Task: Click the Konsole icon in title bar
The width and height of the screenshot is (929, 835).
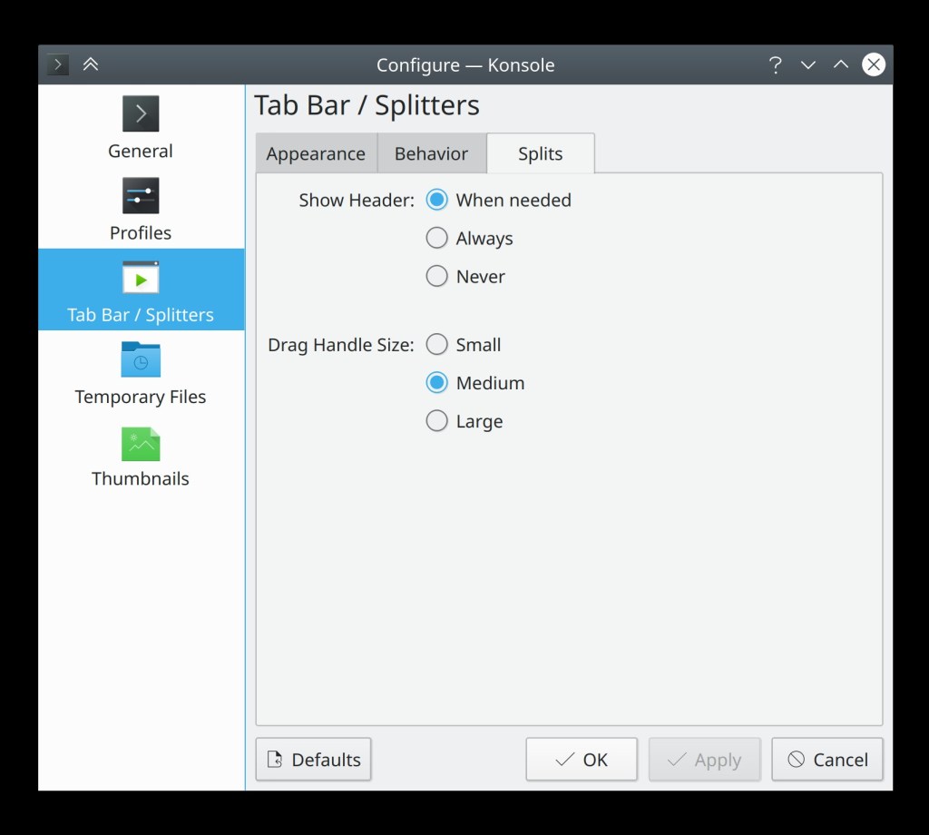Action: (58, 64)
